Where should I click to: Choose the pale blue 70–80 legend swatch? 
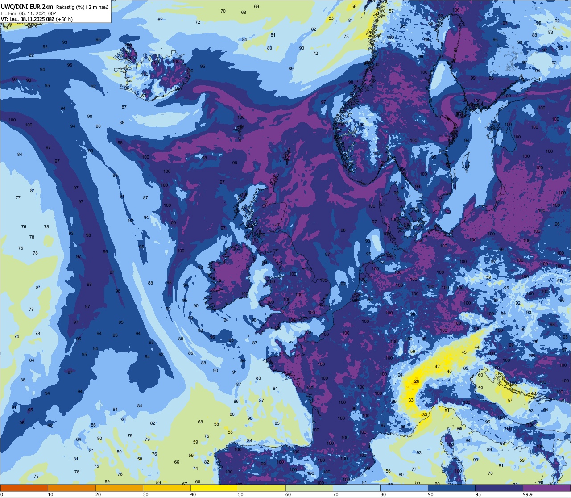coord(356,488)
